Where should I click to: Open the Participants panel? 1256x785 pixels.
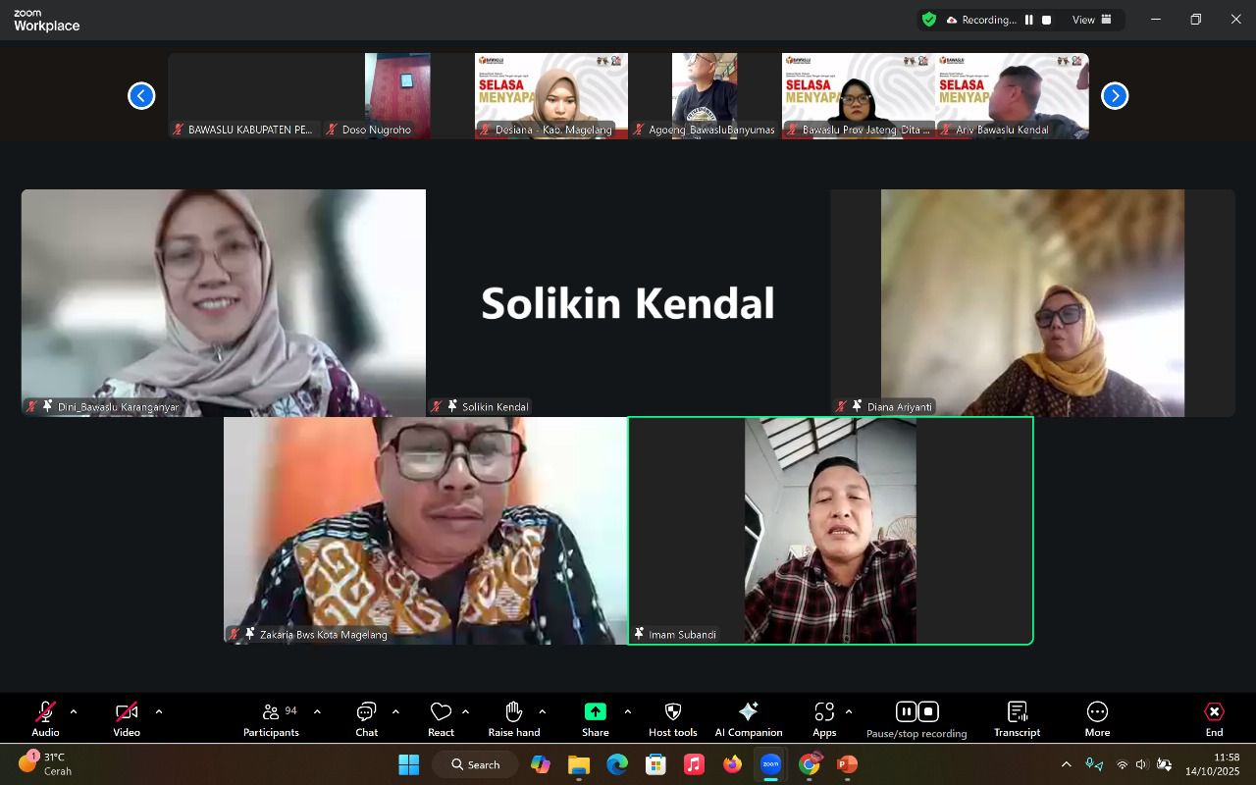(x=271, y=718)
